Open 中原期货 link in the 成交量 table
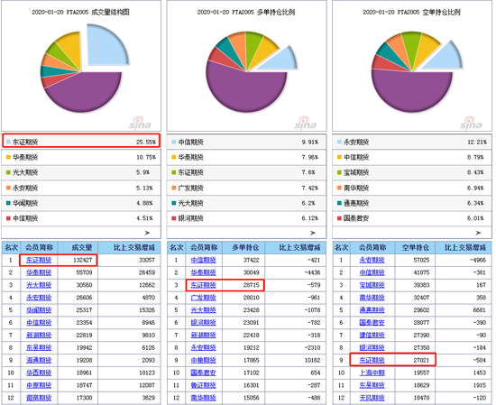 (x=39, y=385)
